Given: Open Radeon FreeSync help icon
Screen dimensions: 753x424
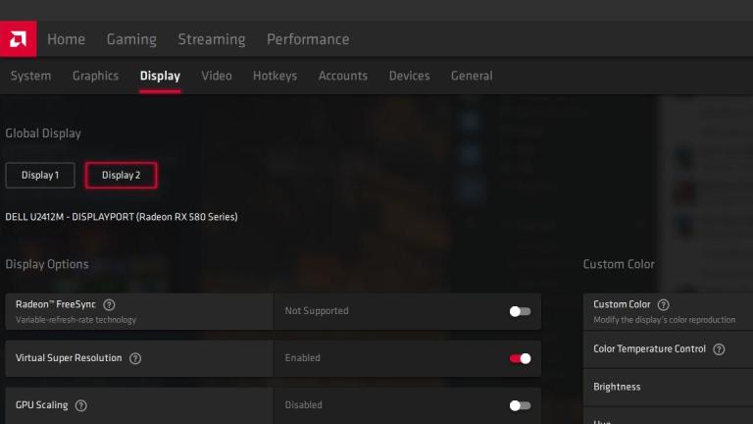Looking at the screenshot, I should 109,305.
